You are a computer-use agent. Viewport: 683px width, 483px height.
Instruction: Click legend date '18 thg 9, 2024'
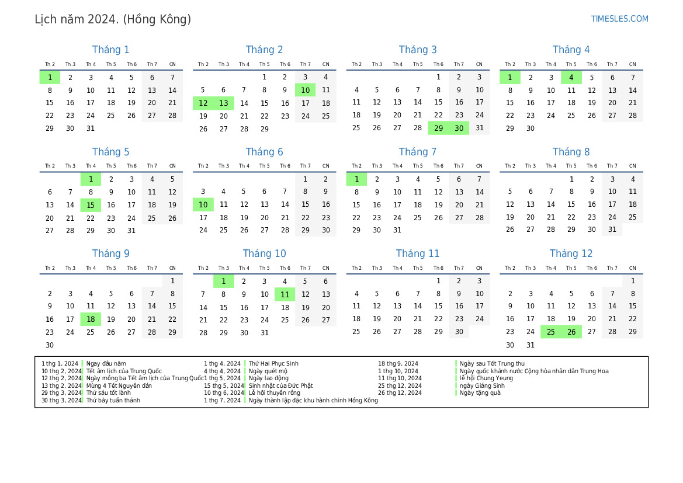coord(398,364)
